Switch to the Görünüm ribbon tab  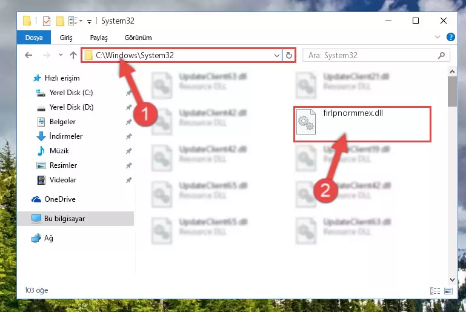pyautogui.click(x=138, y=38)
